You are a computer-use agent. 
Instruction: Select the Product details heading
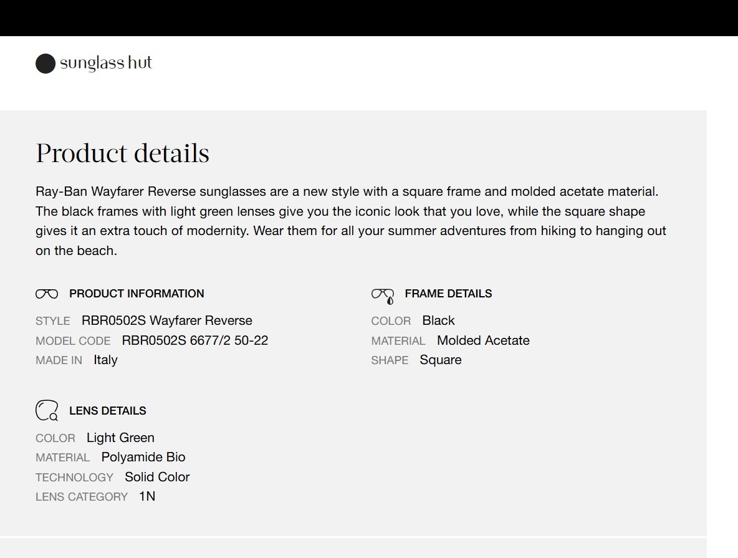tap(122, 153)
